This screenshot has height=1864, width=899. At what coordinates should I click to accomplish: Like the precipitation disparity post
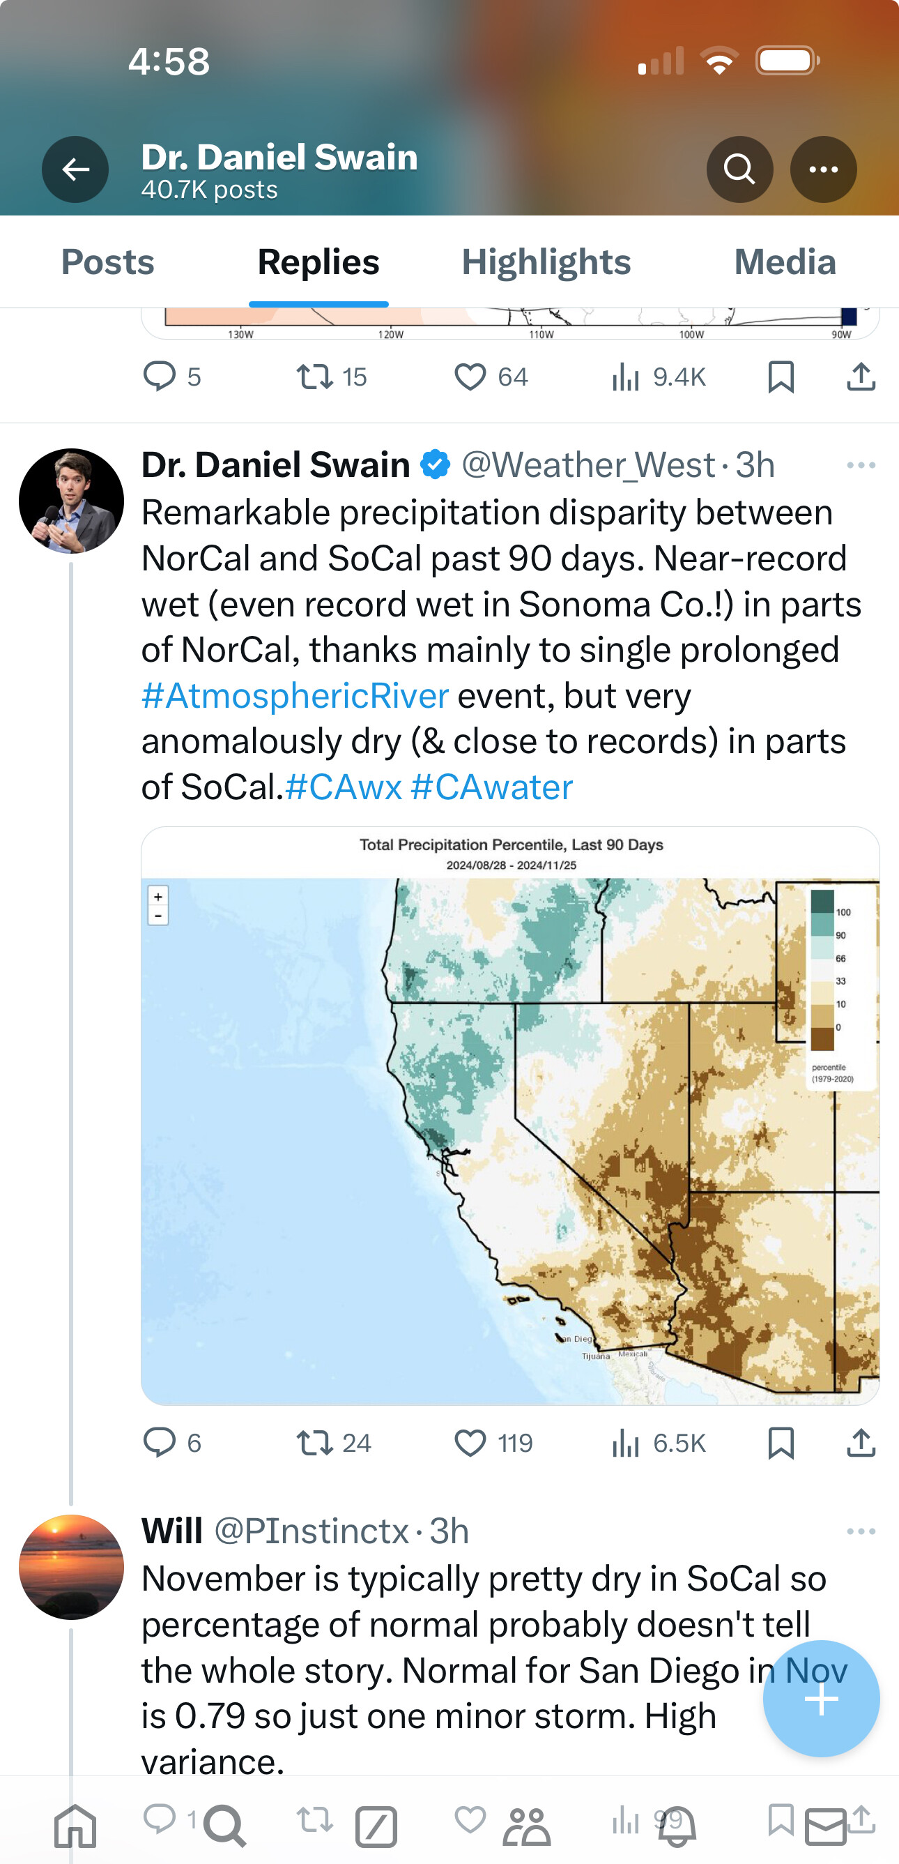(471, 1443)
